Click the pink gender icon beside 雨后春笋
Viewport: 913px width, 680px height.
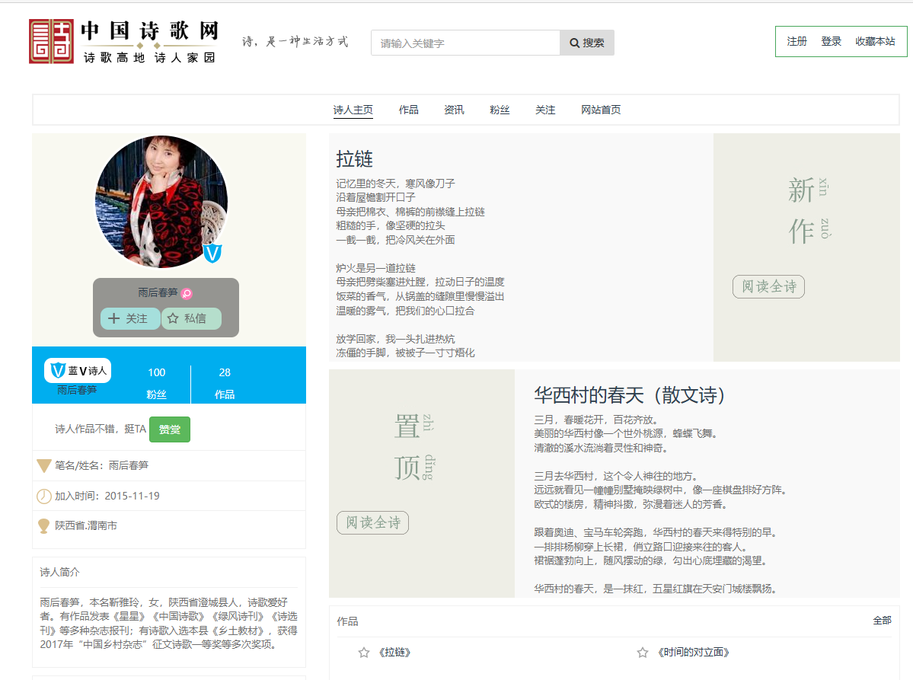point(187,293)
